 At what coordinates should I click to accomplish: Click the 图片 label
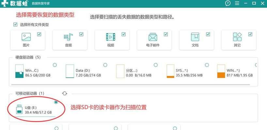26,45
